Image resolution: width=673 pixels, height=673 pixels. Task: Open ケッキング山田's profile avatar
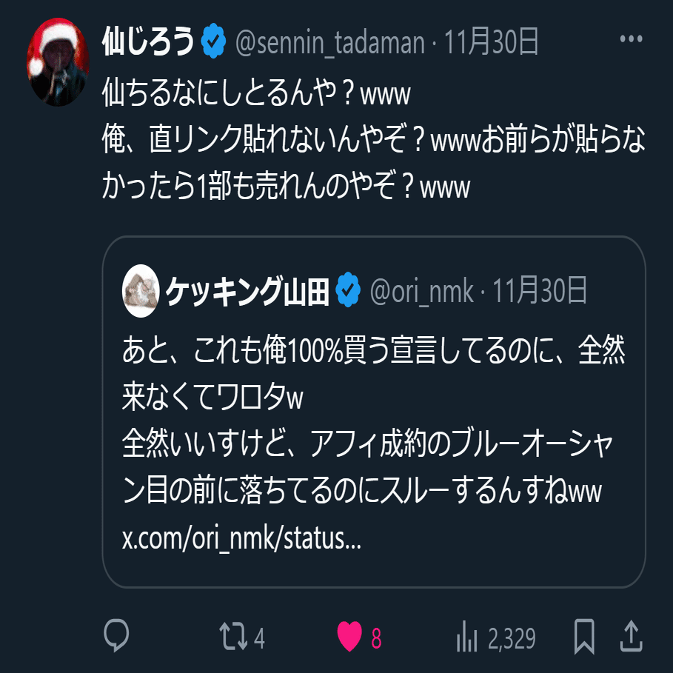(x=141, y=290)
